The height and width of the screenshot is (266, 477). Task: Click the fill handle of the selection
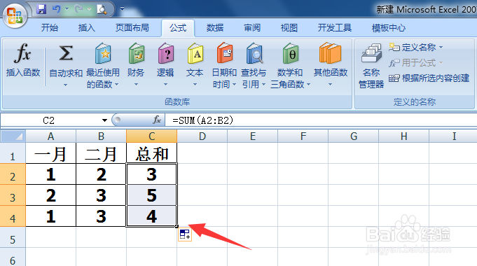pyautogui.click(x=177, y=226)
